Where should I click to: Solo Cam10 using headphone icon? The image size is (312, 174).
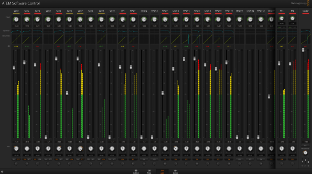pyautogui.click(x=112, y=163)
